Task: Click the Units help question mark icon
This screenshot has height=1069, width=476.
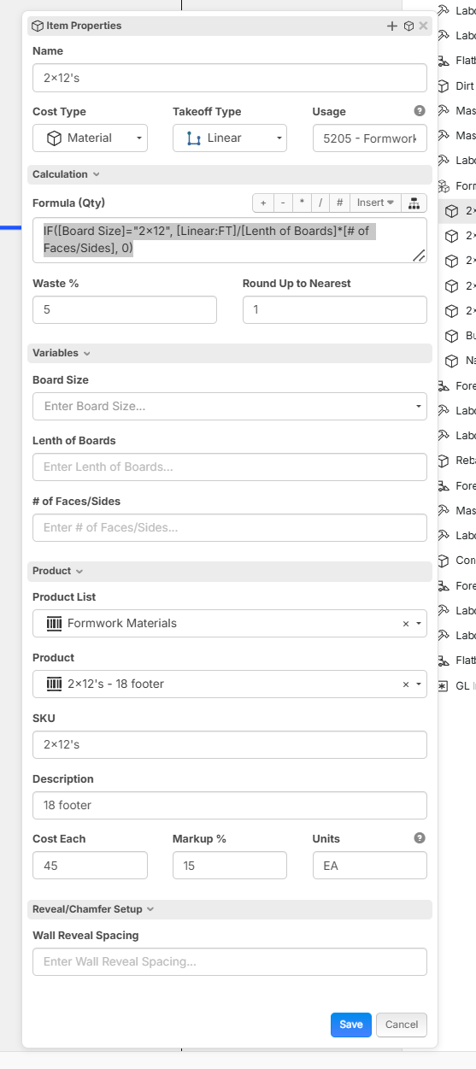Action: pyautogui.click(x=420, y=838)
